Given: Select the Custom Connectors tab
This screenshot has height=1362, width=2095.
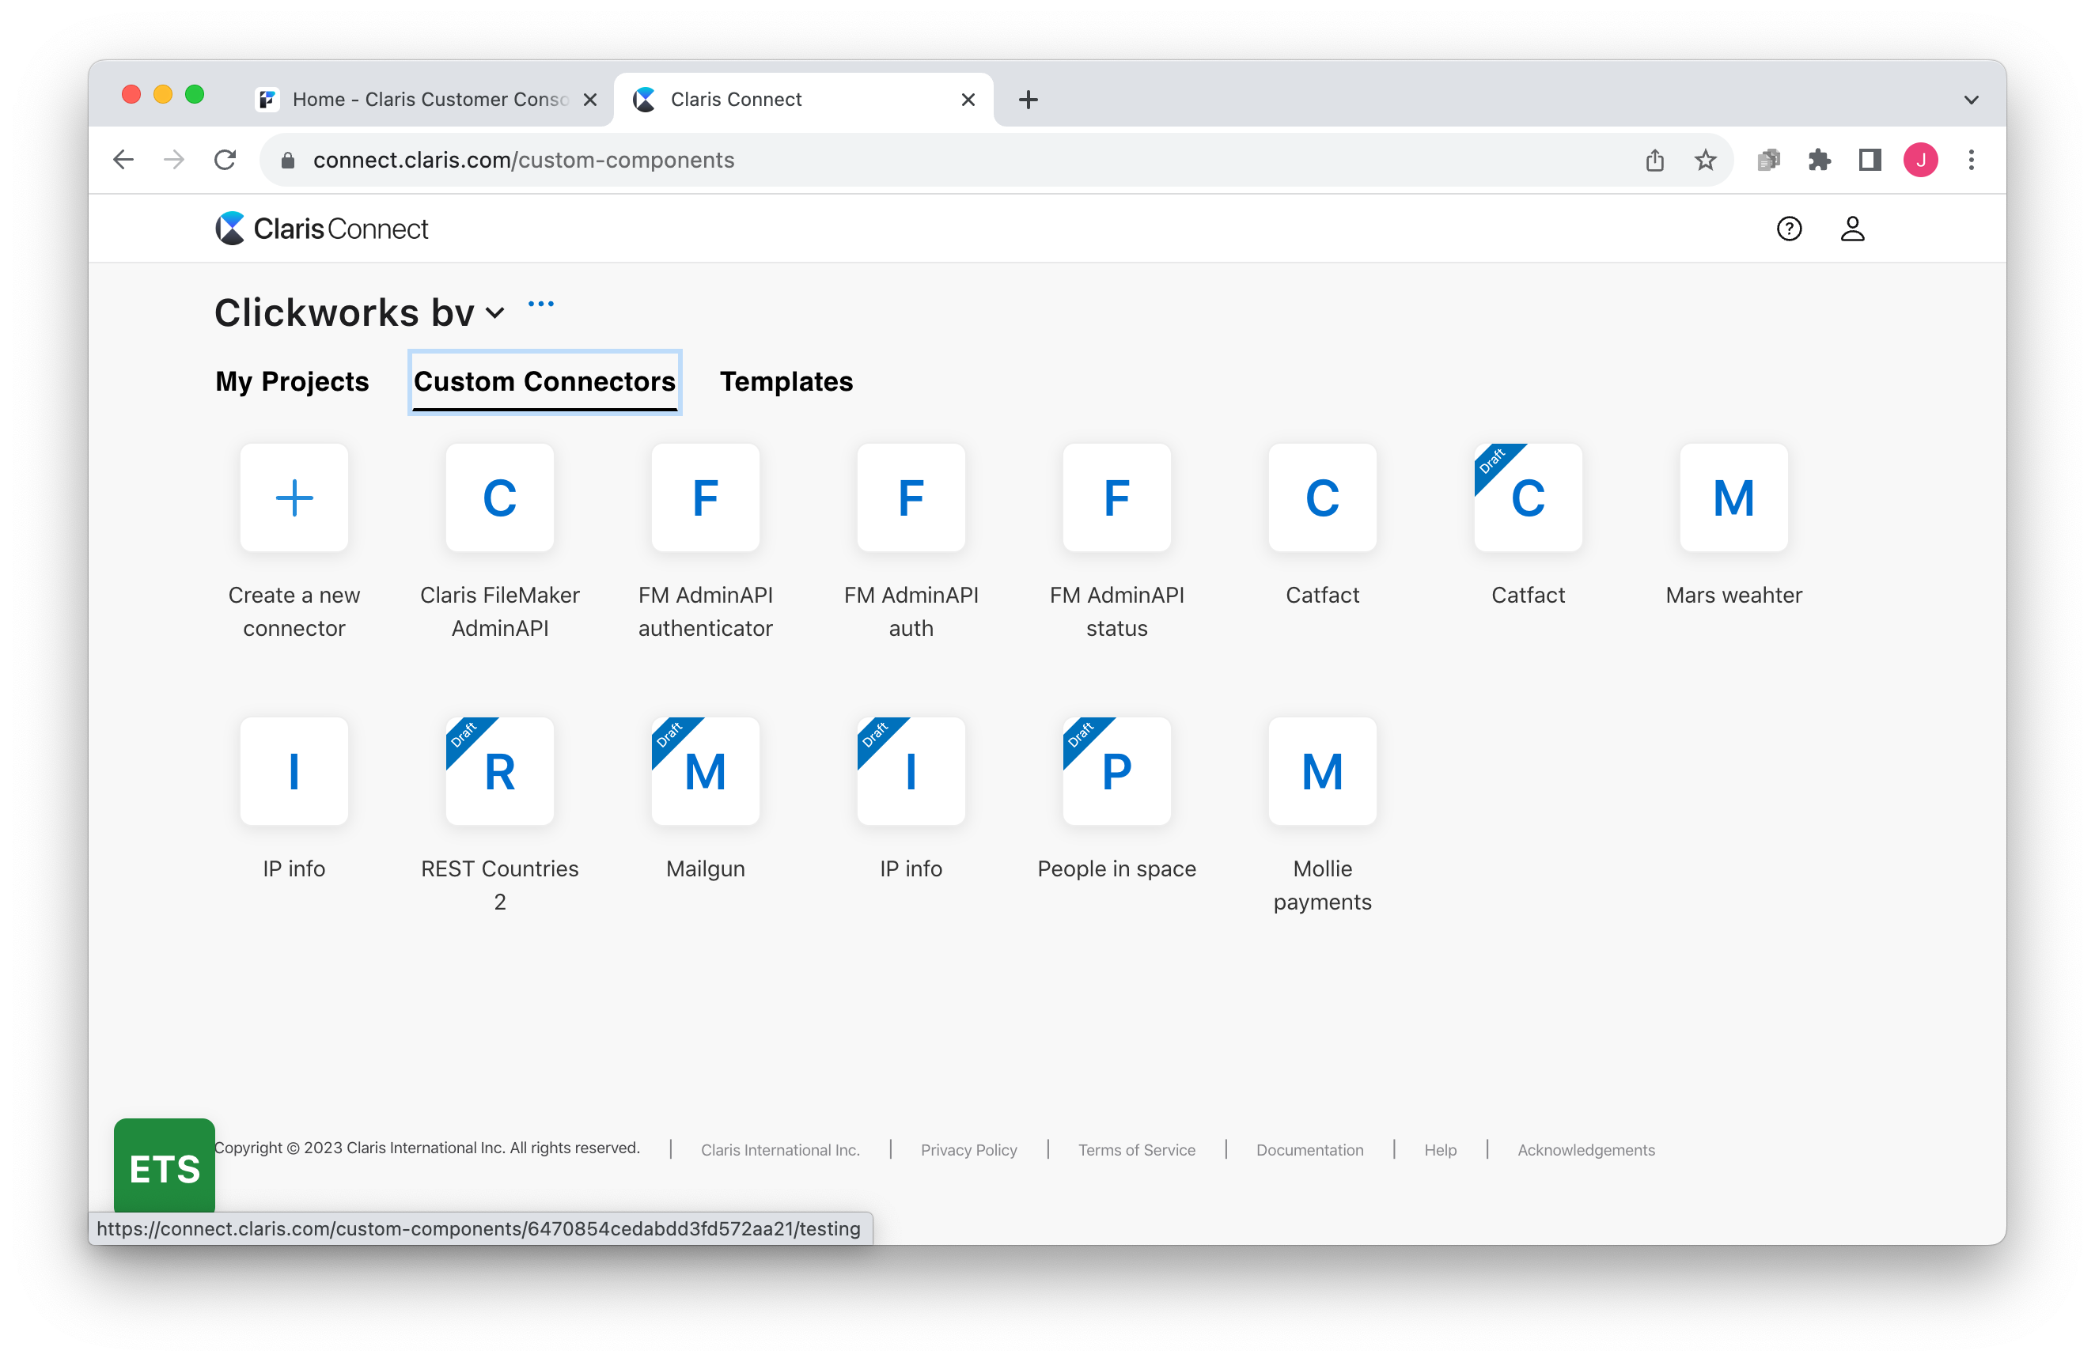Looking at the screenshot, I should (544, 381).
